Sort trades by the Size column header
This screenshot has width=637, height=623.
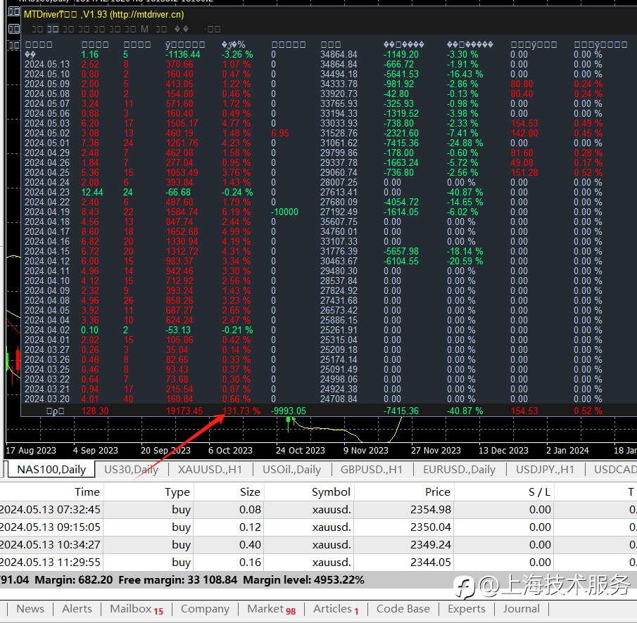pyautogui.click(x=250, y=492)
